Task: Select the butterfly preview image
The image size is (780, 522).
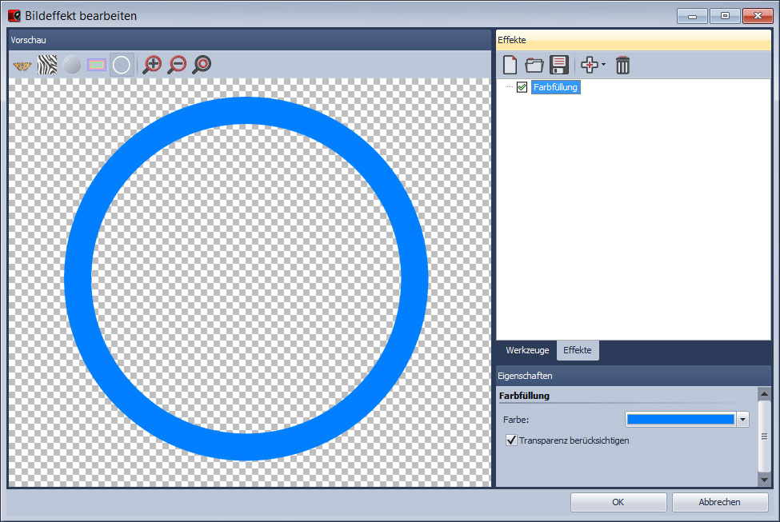Action: coord(22,66)
